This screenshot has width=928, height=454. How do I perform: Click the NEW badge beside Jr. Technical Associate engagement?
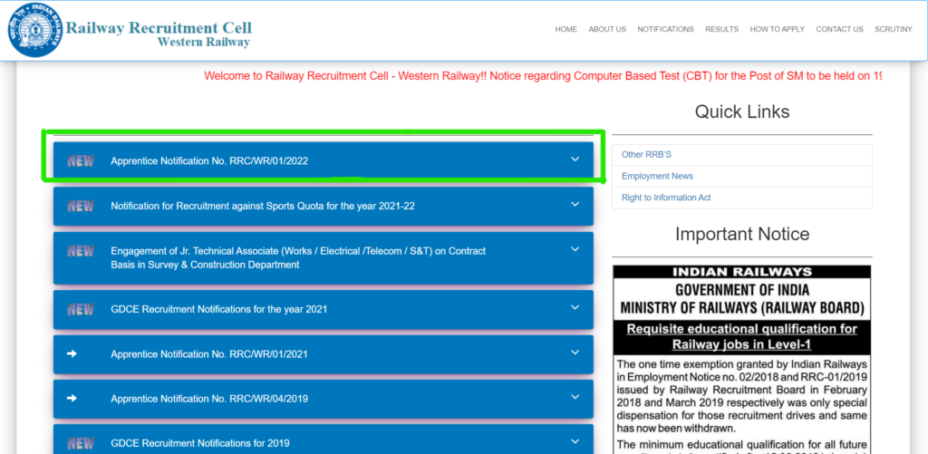click(81, 251)
